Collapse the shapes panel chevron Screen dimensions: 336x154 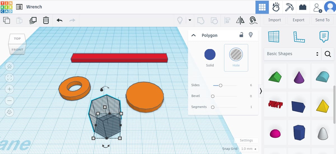tap(261, 91)
